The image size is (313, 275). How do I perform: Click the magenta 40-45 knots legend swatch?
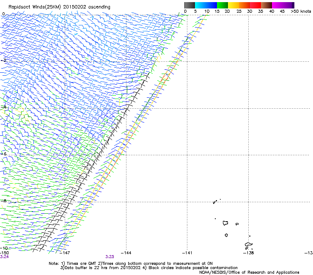(277, 5)
